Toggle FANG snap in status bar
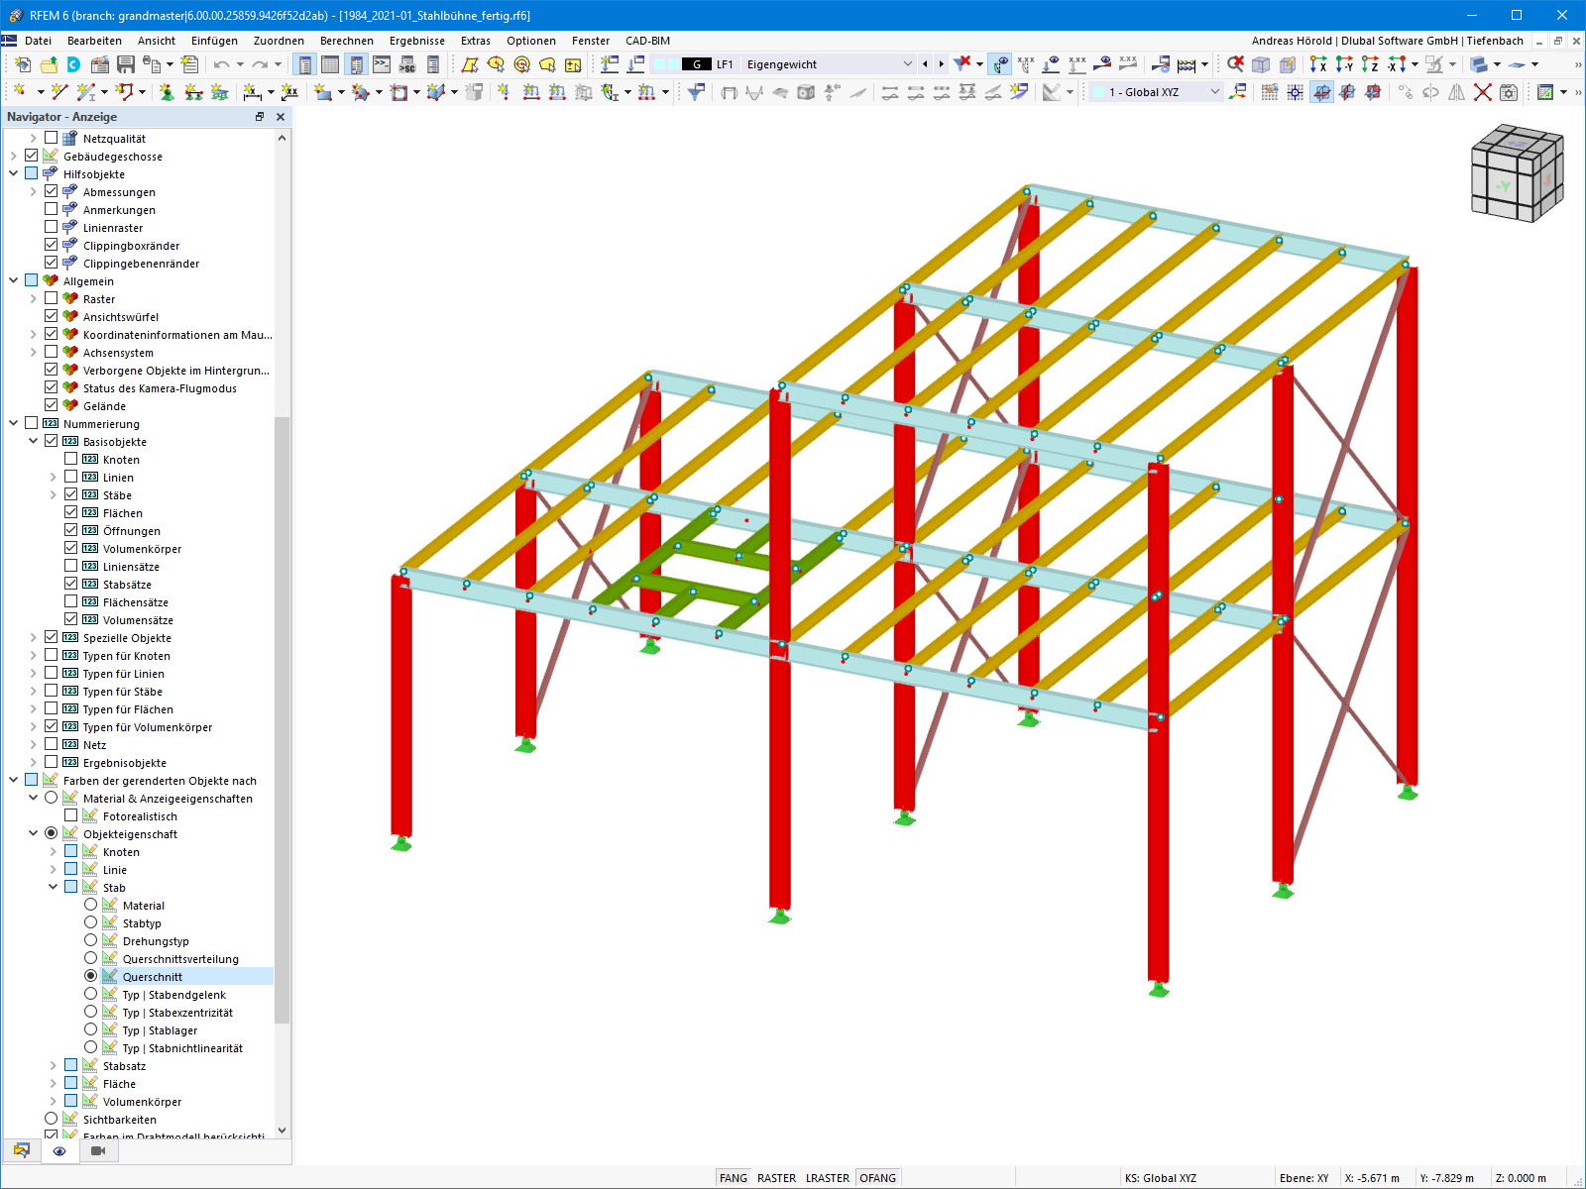1586x1189 pixels. pos(734,1178)
